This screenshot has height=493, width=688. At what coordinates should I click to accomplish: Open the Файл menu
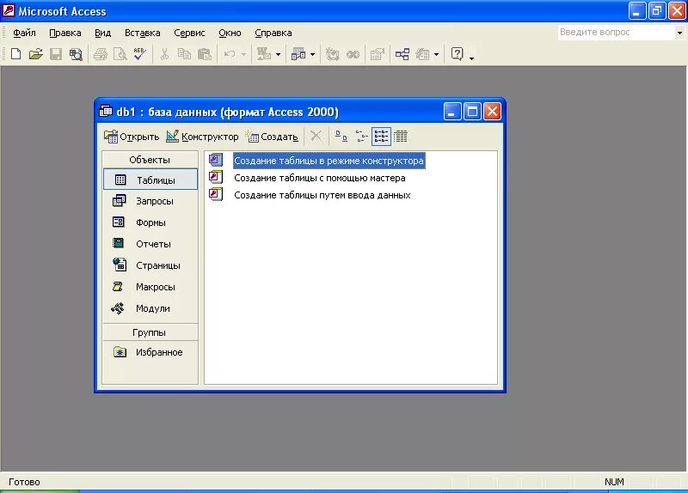(x=24, y=33)
